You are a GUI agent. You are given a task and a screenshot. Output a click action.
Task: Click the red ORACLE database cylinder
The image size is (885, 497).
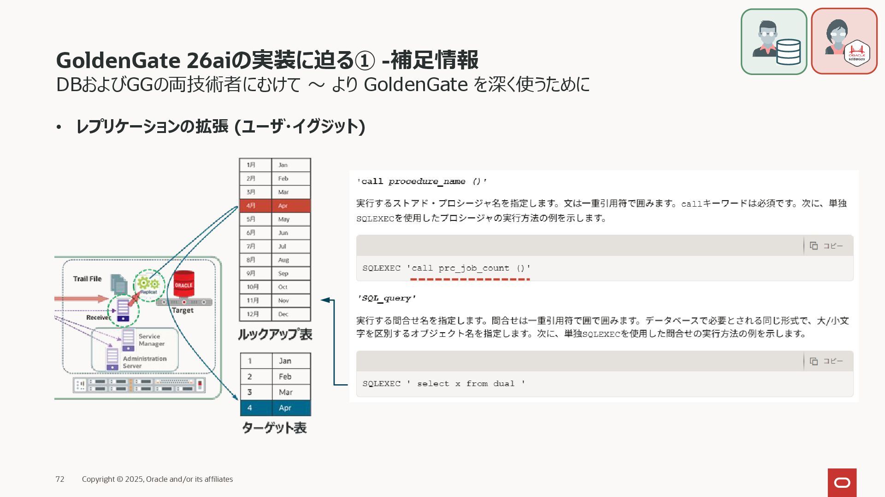click(183, 285)
